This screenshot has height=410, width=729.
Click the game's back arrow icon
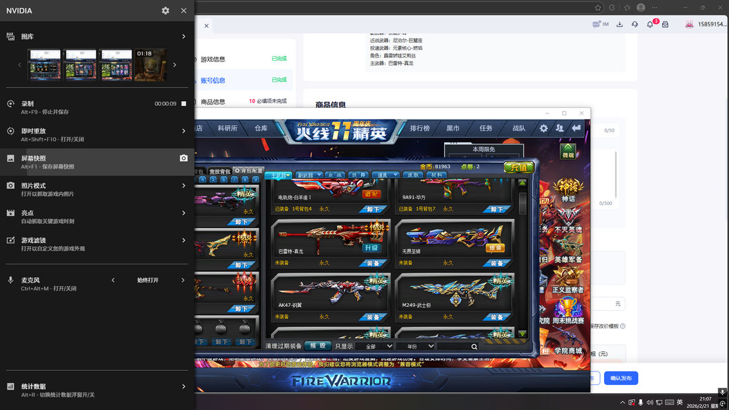(576, 128)
